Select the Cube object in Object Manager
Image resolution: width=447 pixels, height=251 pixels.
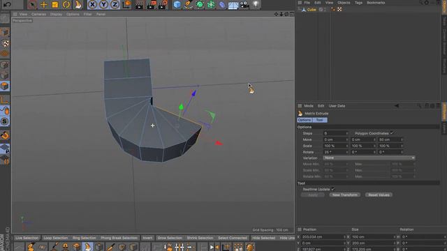(x=312, y=10)
